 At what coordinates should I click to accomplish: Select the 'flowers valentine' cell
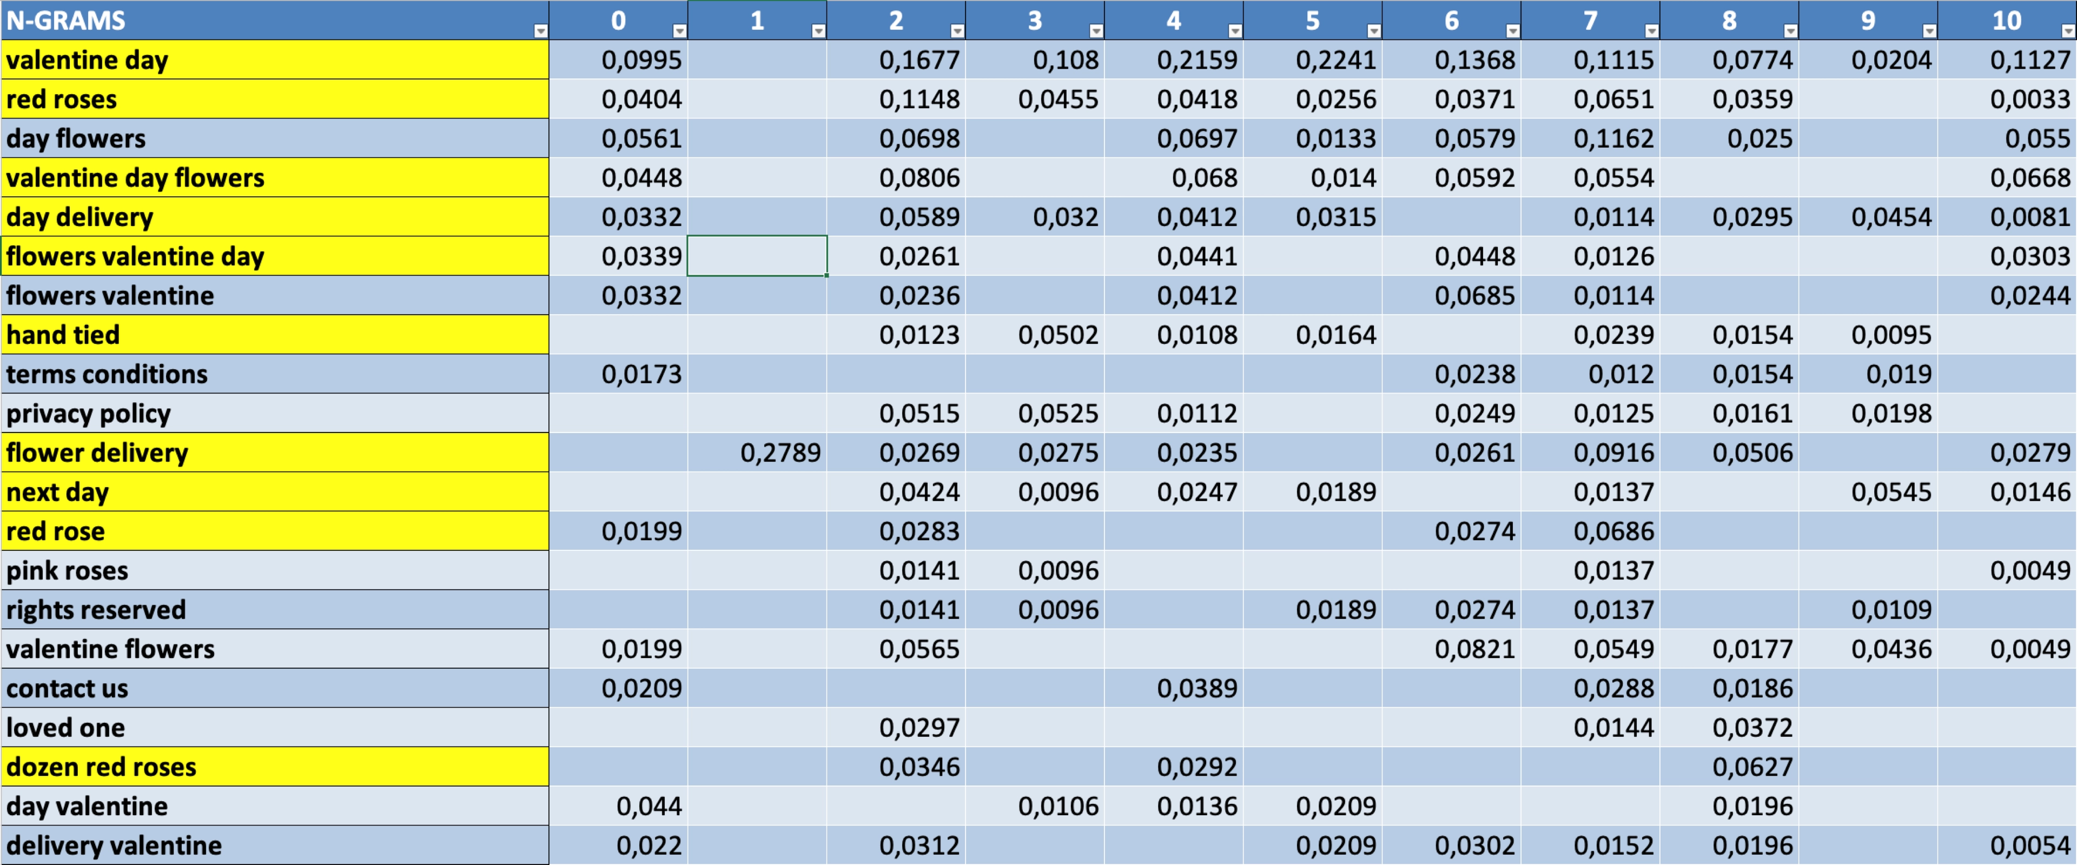pyautogui.click(x=275, y=295)
